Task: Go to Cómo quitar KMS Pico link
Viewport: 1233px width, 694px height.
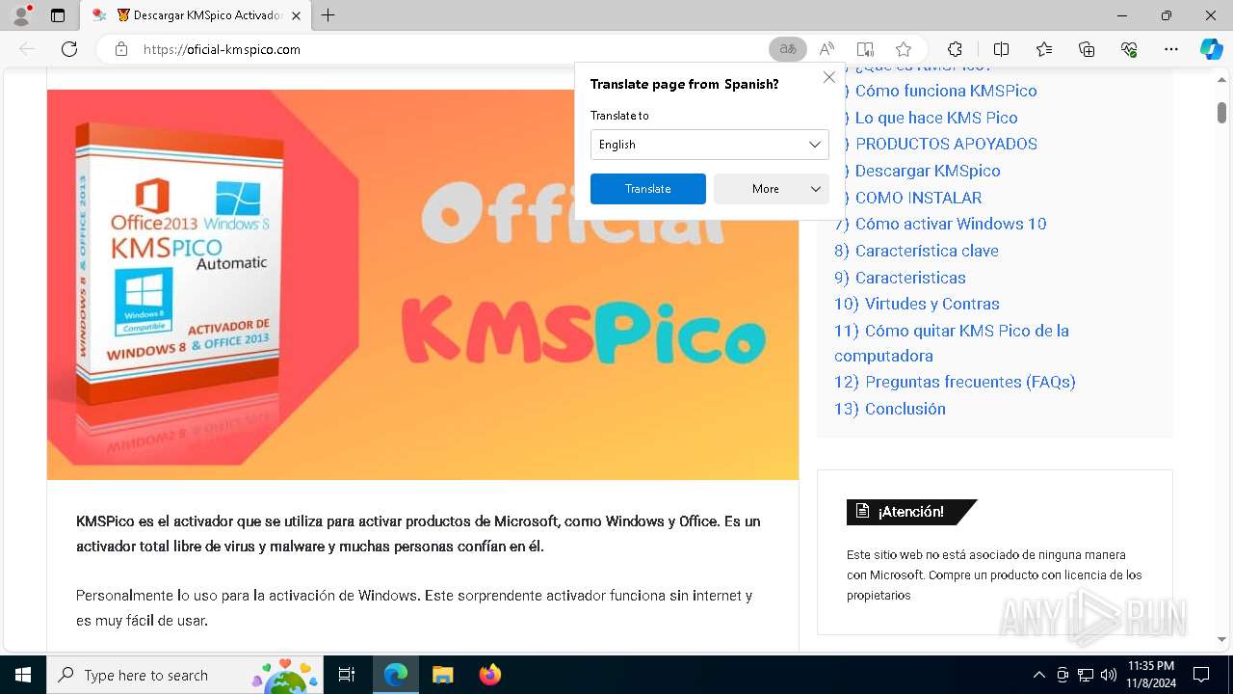Action: (x=952, y=343)
